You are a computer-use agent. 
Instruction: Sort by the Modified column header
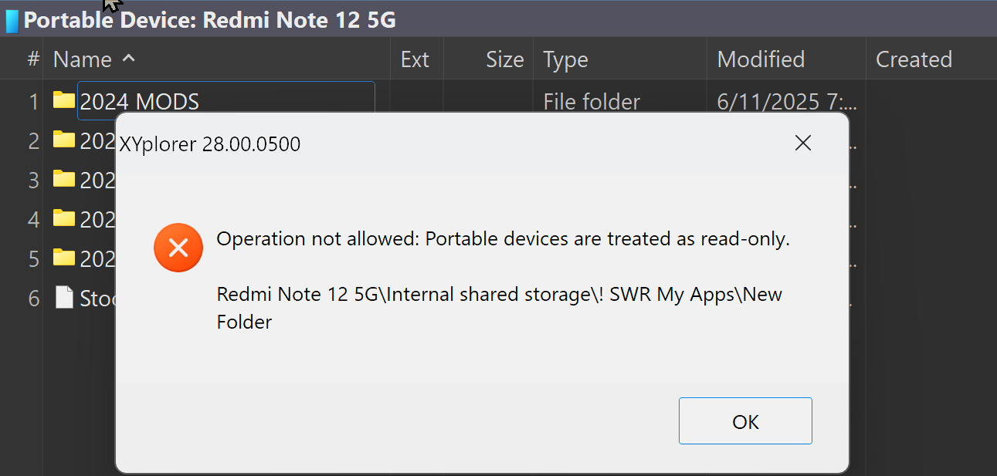(761, 59)
